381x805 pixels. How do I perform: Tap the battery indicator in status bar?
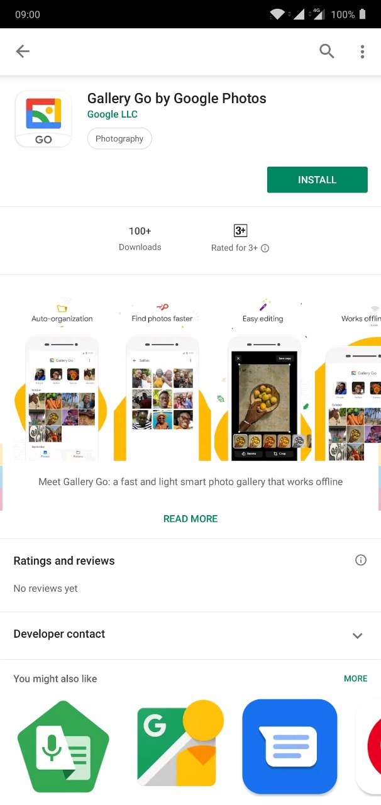pyautogui.click(x=363, y=14)
